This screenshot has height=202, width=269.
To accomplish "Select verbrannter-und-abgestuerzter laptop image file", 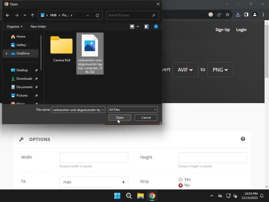I will (x=90, y=54).
